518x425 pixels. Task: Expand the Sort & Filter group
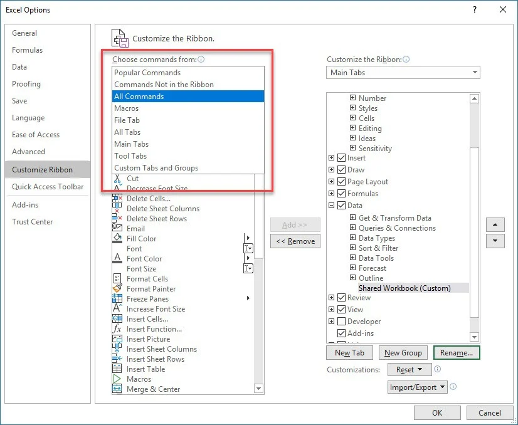[x=353, y=248]
